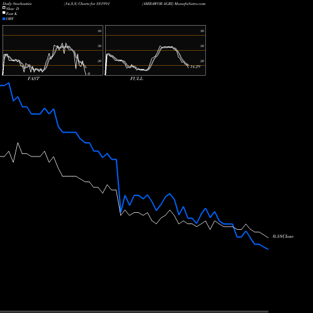The height and width of the screenshot is (313, 313).
Task: Click the 0 value at the FAST chart's end
Action: [89, 74]
